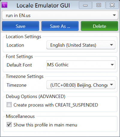Delete the selected profile
The width and height of the screenshot is (120, 137).
point(99,26)
